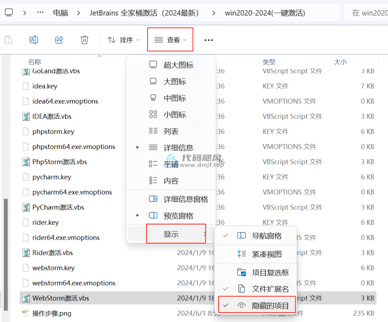Select the 操作步骤.png file

click(52, 313)
